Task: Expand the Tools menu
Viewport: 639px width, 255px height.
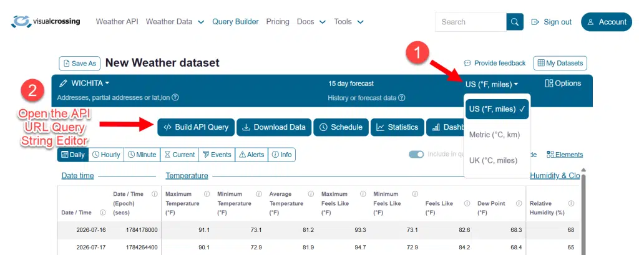Action: (349, 22)
